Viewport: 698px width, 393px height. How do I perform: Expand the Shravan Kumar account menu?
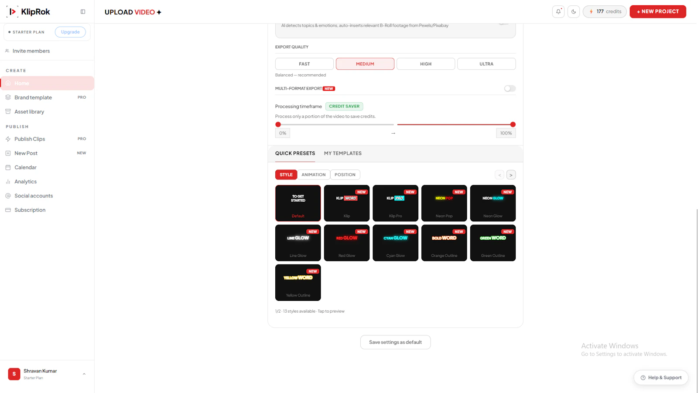pyautogui.click(x=84, y=374)
